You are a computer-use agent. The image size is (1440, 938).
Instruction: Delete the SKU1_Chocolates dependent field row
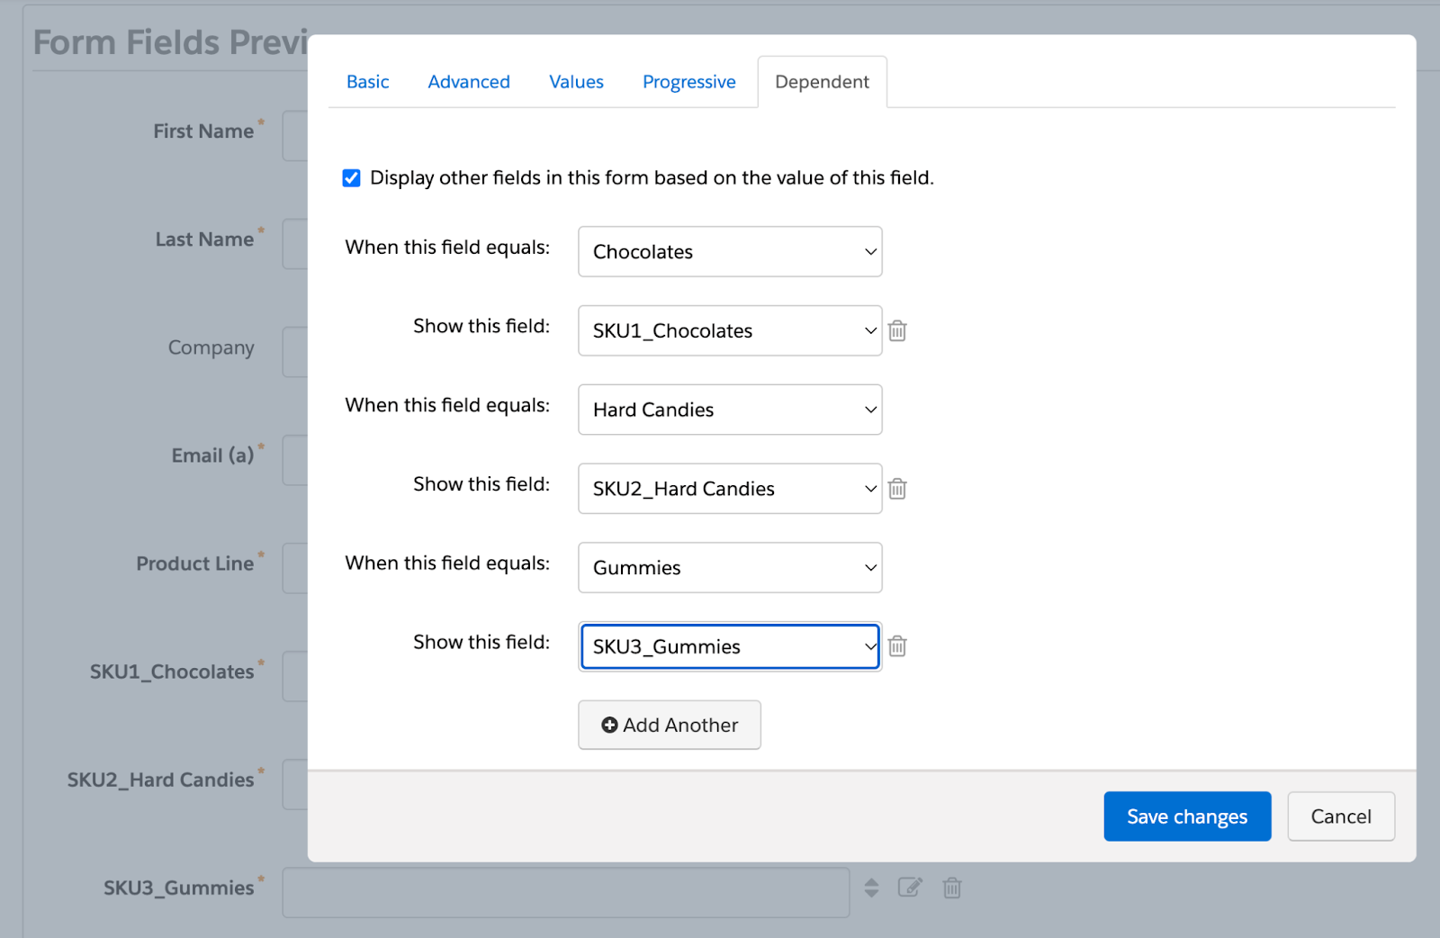(x=897, y=331)
